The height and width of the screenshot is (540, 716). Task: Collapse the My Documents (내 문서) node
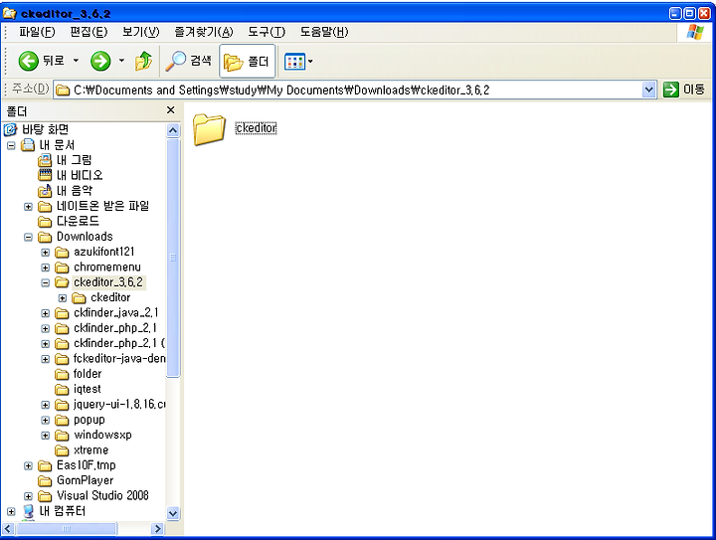[x=11, y=145]
